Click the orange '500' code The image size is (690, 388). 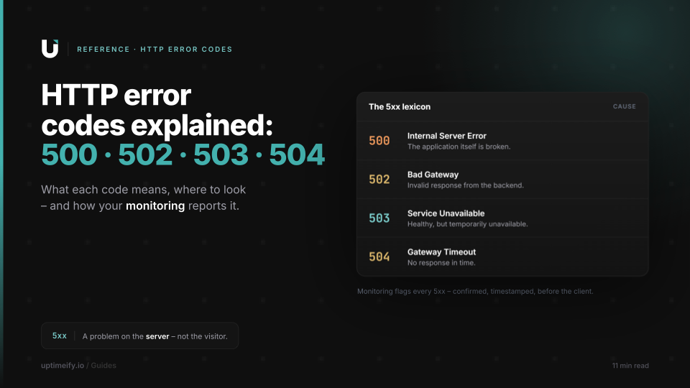pyautogui.click(x=379, y=141)
